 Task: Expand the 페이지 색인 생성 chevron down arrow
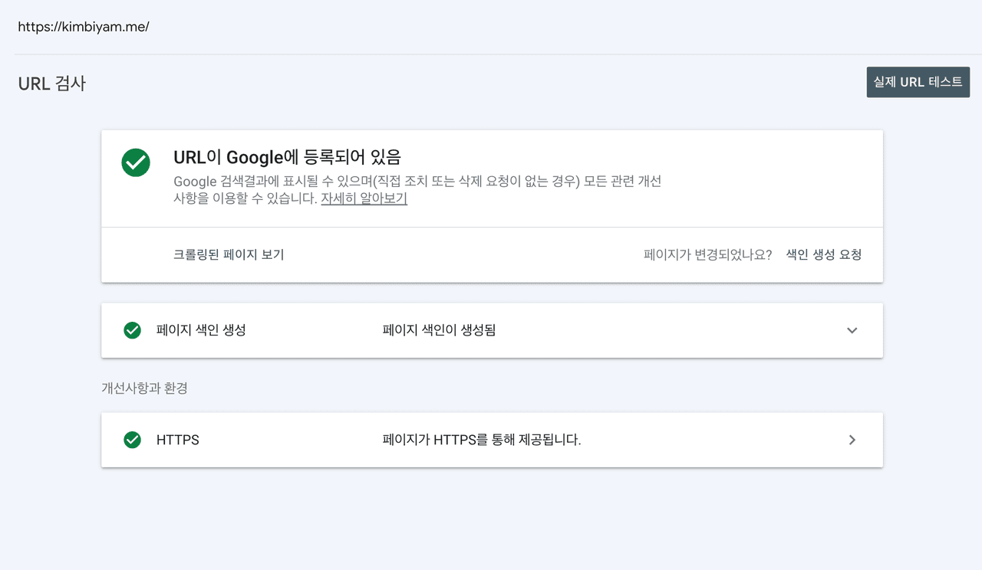coord(852,330)
